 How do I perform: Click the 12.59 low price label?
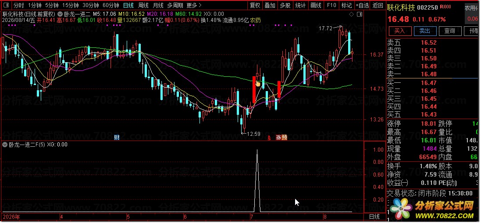point(253,134)
